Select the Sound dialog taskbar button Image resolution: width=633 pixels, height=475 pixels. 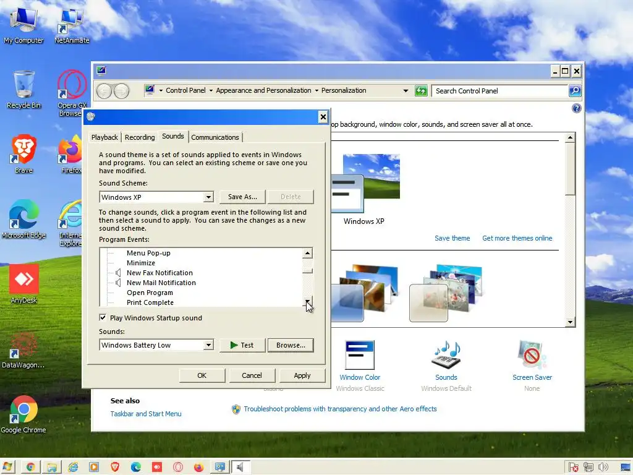240,468
